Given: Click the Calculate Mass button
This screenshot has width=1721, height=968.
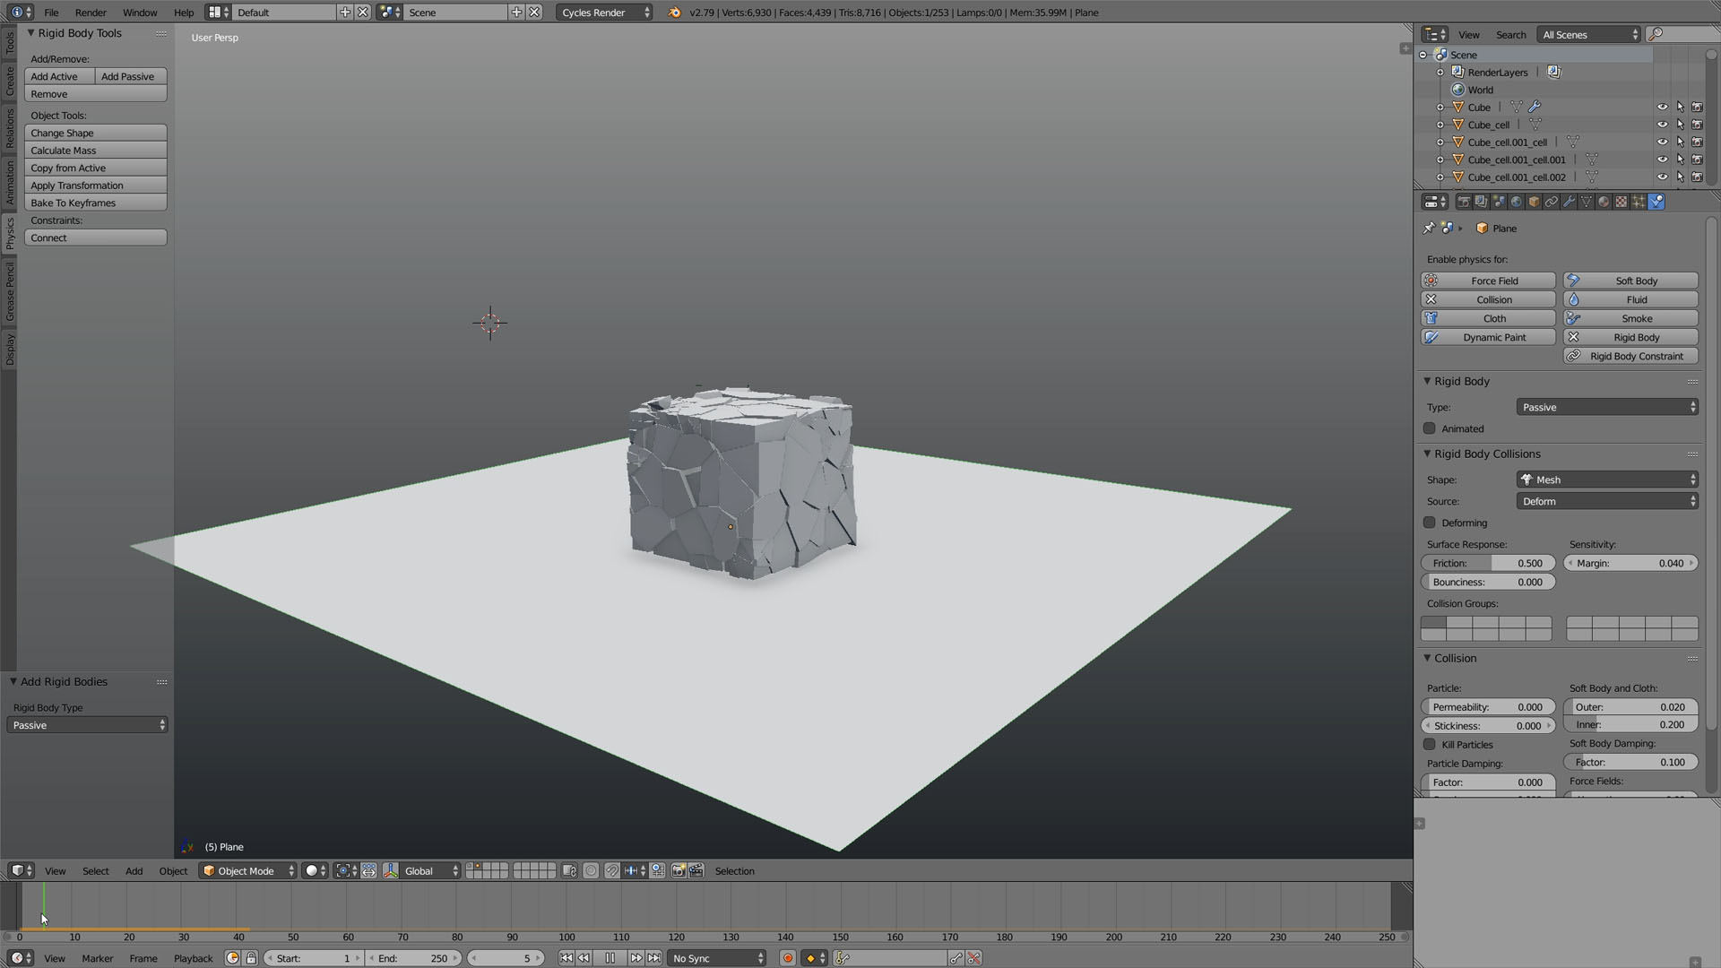Looking at the screenshot, I should pyautogui.click(x=95, y=151).
